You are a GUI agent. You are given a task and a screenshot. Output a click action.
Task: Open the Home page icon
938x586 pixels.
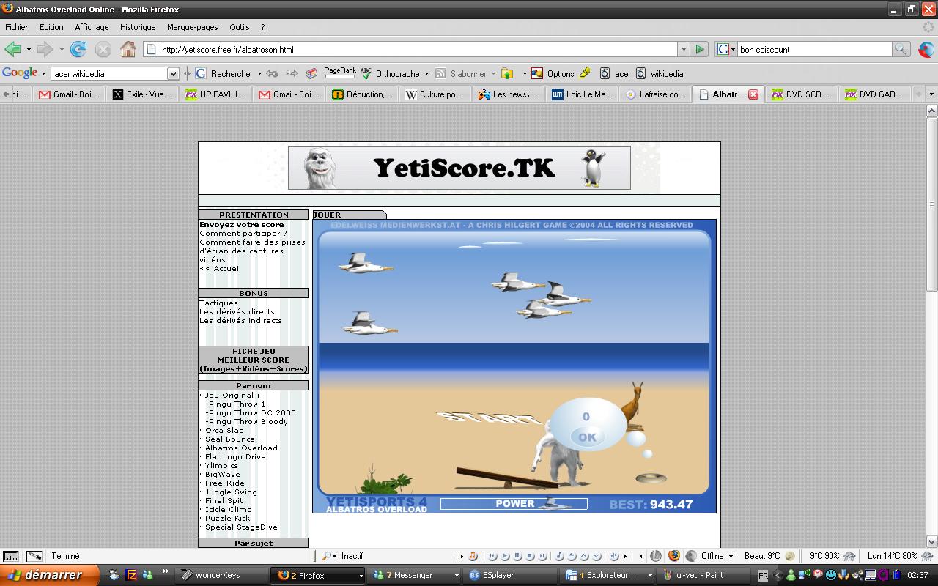coord(128,49)
